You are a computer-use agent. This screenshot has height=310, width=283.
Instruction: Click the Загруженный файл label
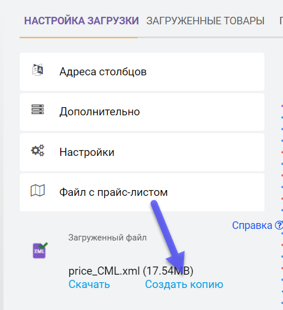click(108, 238)
